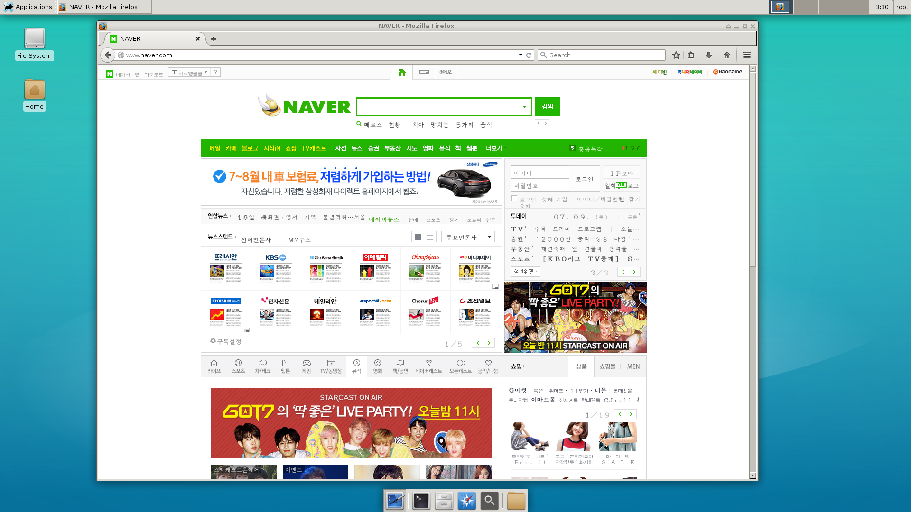The height and width of the screenshot is (512, 911).
Task: Launch terminal from the dock
Action: [x=421, y=501]
